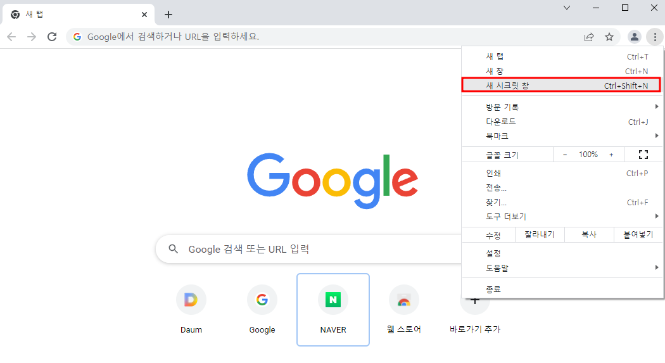Open the Google shortcut icon
This screenshot has width=665, height=363.
tap(262, 300)
